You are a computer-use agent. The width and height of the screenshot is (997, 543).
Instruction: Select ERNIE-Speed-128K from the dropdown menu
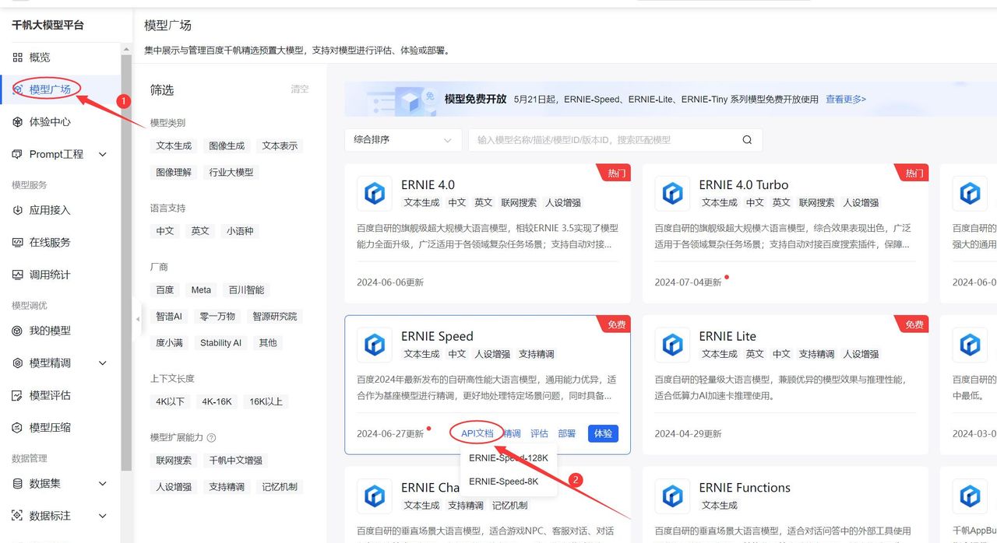(509, 458)
